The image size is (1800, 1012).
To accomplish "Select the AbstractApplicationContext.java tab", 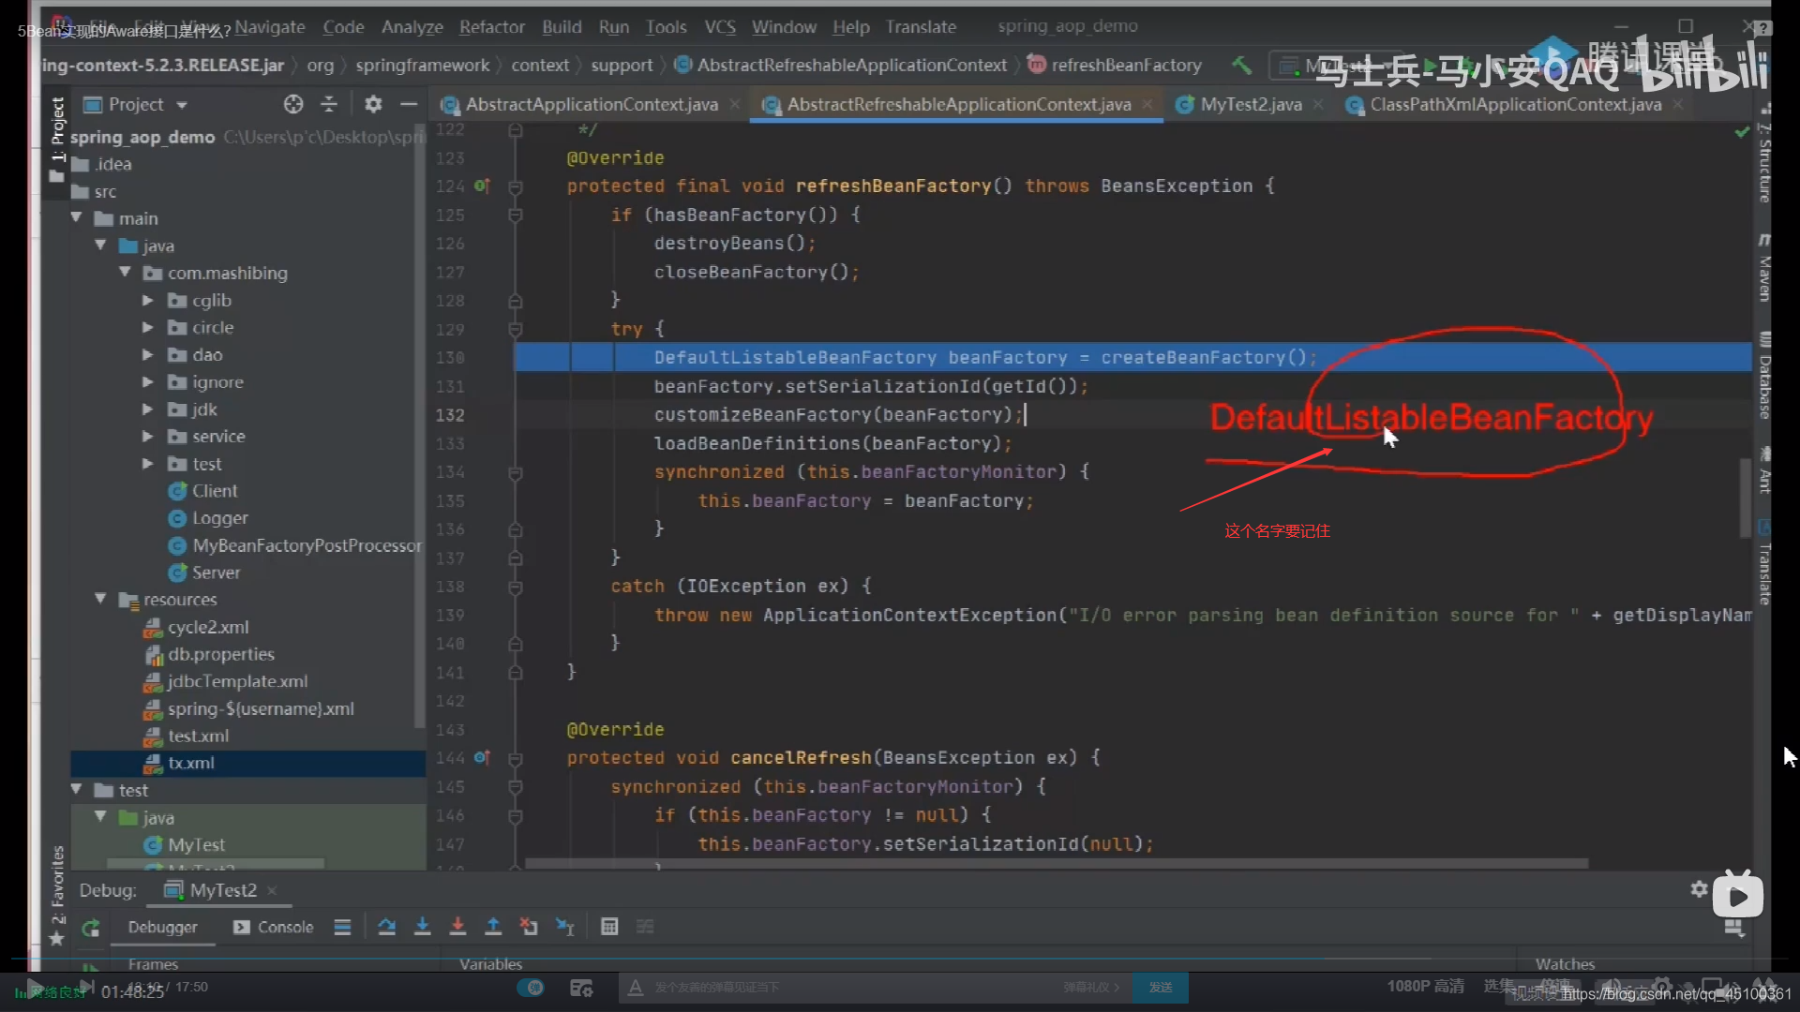I will [x=589, y=104].
